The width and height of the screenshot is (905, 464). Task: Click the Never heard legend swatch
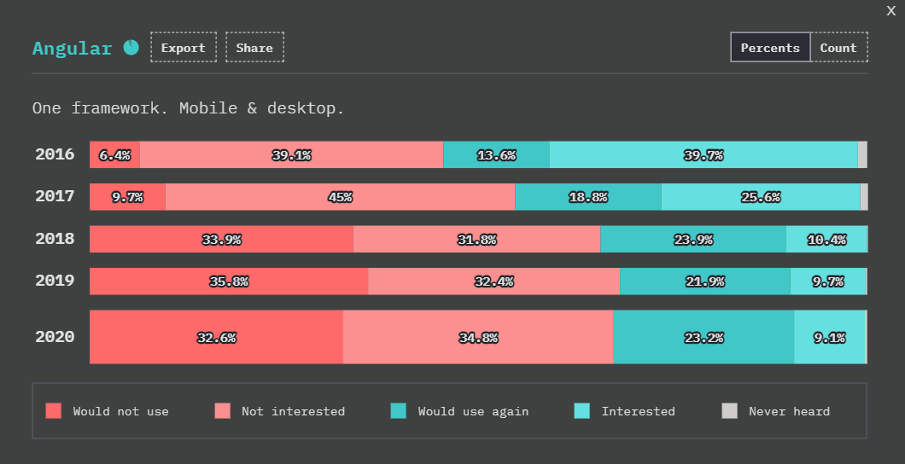tap(729, 411)
